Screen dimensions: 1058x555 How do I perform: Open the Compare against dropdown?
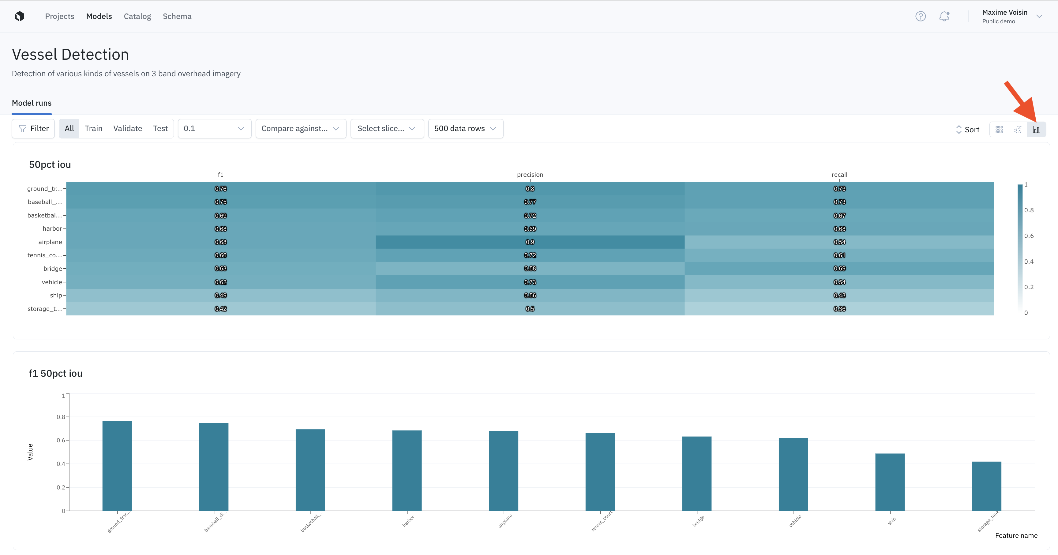tap(301, 129)
